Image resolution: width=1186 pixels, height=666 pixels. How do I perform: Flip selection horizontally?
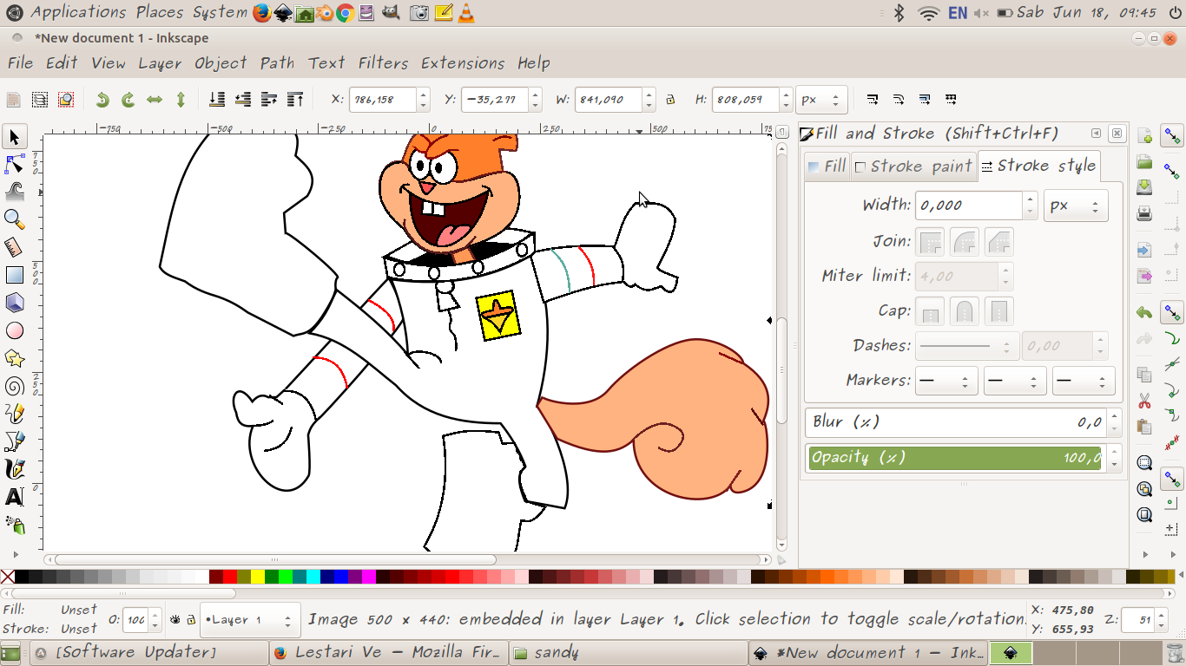(x=155, y=100)
